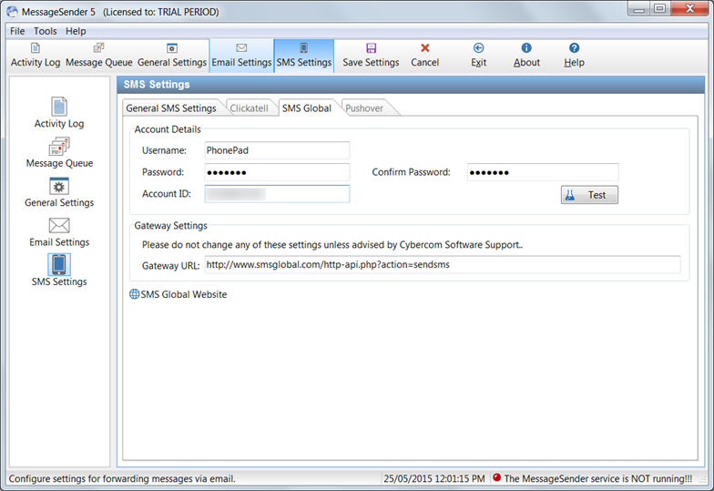Click the globe icon next to SMS Global Website
The width and height of the screenshot is (714, 491).
(135, 294)
